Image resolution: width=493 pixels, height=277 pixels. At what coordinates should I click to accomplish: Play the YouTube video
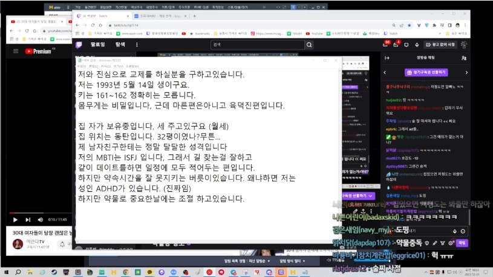click(x=15, y=219)
